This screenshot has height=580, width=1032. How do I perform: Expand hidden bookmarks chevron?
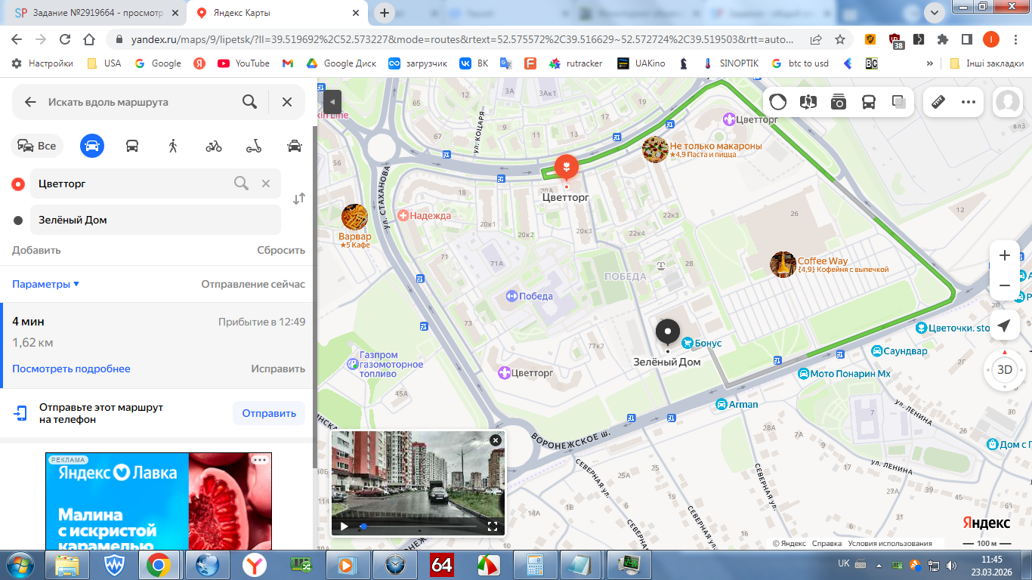930,63
